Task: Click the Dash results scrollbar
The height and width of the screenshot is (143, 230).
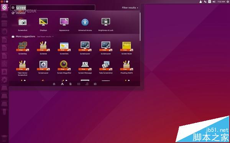Action: click(x=140, y=27)
